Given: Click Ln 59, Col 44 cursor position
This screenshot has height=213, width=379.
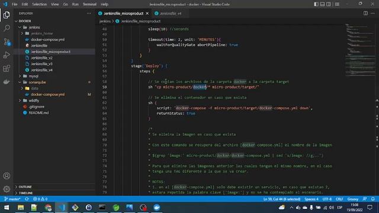Looking at the screenshot, I should [282, 199].
